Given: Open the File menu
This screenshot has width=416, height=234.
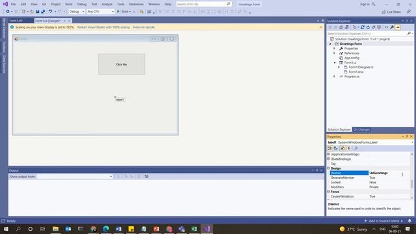Looking at the screenshot, I should coord(13,5).
